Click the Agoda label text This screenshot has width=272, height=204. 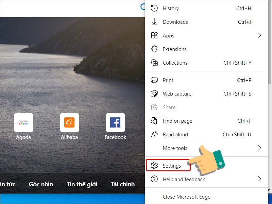pyautogui.click(x=23, y=137)
